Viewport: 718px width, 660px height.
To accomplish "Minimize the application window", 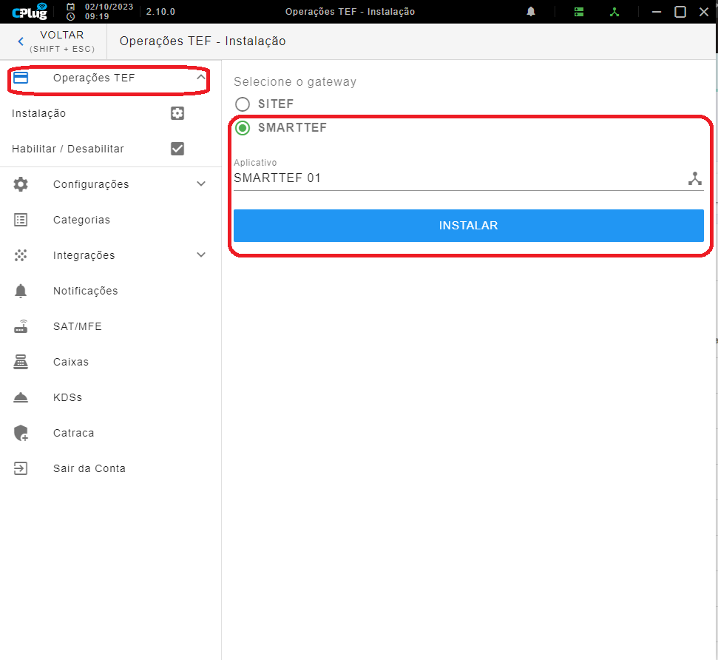I will point(657,12).
